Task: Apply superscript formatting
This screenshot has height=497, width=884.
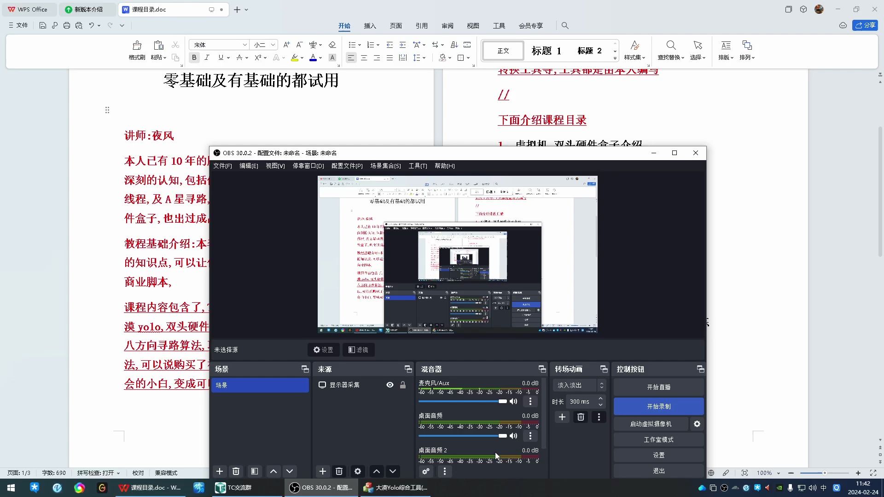Action: tap(258, 58)
